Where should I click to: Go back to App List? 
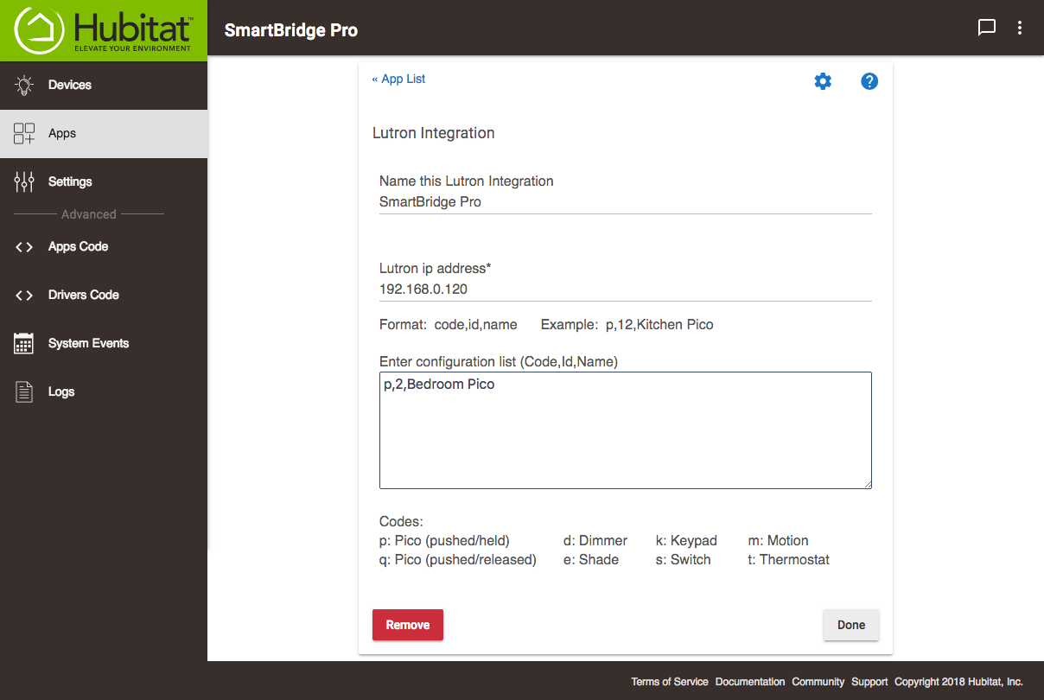pos(398,79)
